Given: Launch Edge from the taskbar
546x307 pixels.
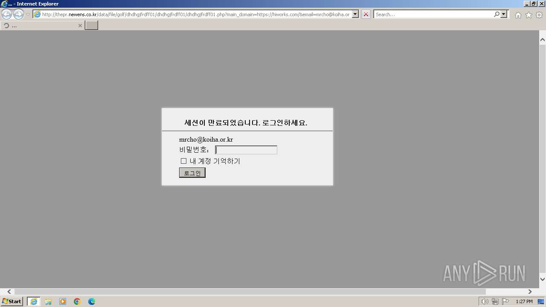Looking at the screenshot, I should [x=92, y=301].
